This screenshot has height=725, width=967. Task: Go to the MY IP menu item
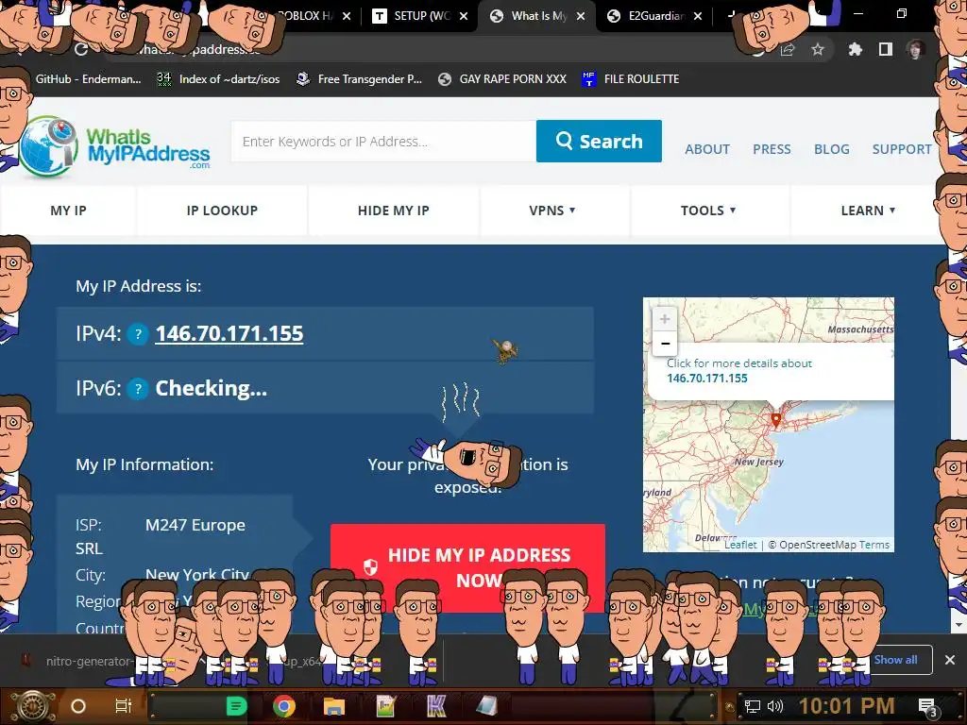tap(68, 211)
